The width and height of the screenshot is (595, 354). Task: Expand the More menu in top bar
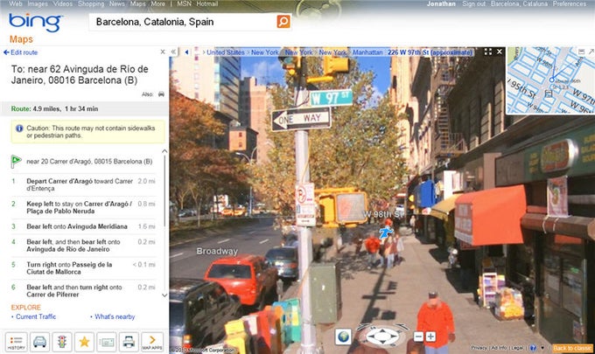click(x=158, y=3)
